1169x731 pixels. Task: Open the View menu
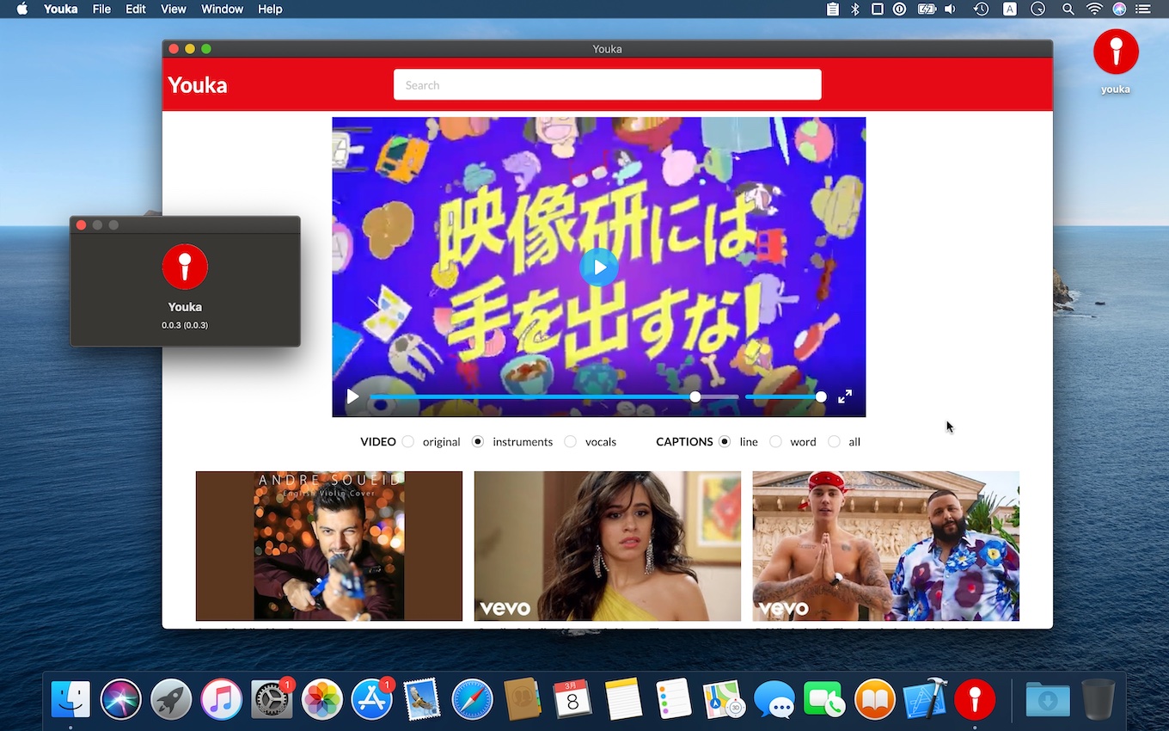(174, 9)
